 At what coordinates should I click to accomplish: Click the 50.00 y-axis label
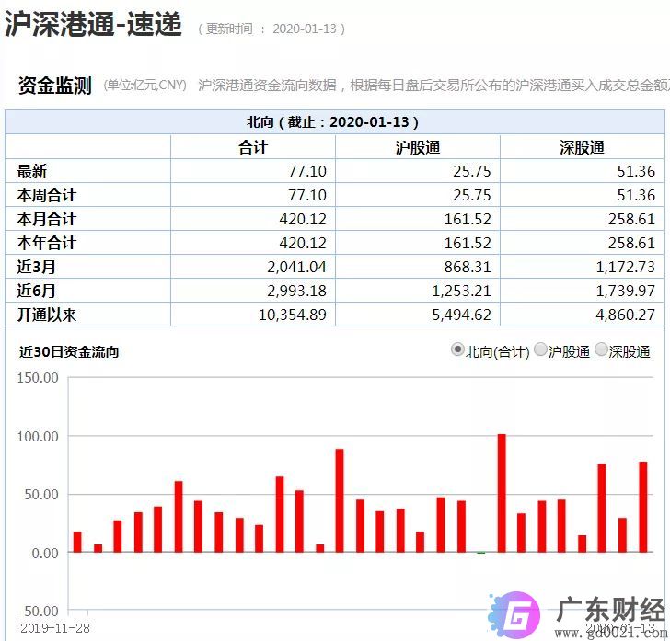[41, 495]
